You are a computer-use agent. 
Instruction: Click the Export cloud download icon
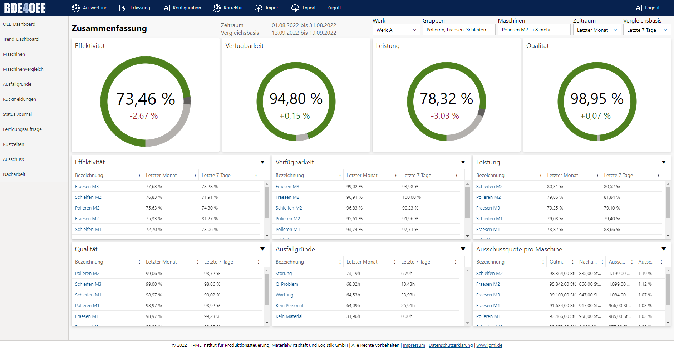pos(295,8)
